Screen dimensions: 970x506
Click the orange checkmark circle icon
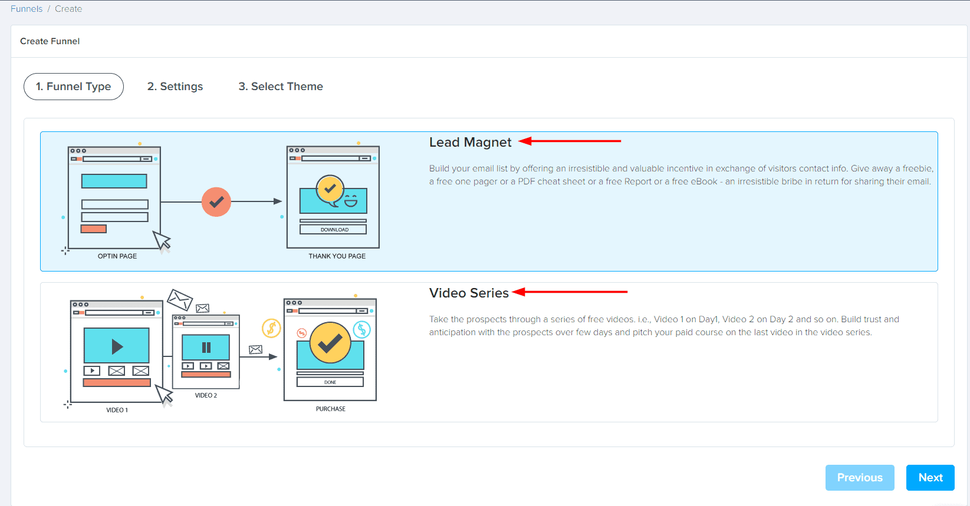point(216,202)
